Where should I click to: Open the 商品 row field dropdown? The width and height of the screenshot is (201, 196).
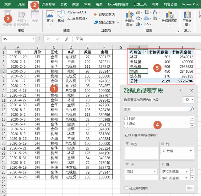(154, 171)
